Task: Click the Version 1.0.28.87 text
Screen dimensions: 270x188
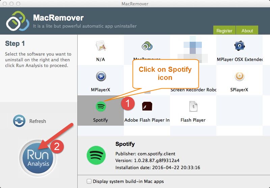Action: coord(147,160)
